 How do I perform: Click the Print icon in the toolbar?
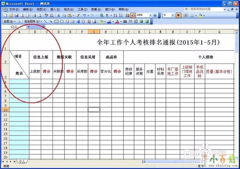point(34,15)
